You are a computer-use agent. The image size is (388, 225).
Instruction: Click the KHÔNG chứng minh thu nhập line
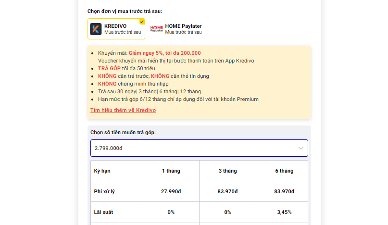(x=133, y=84)
